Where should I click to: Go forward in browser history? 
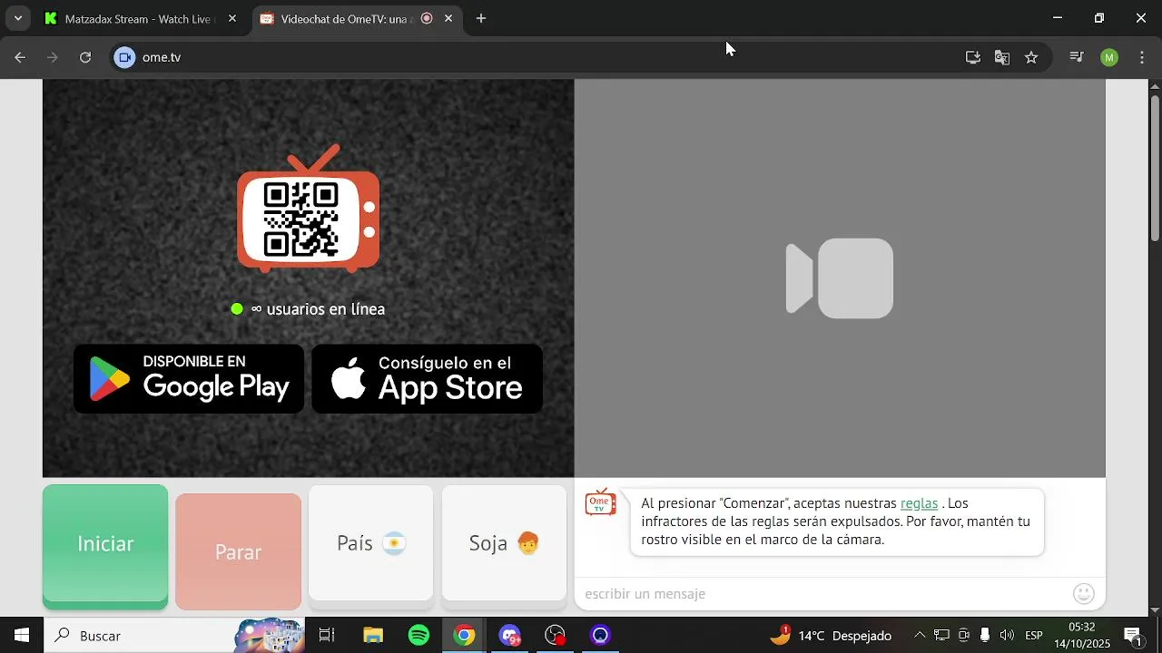pos(53,57)
